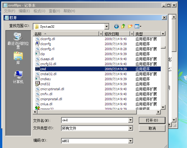Expand the 查找范围 System32 dropdown
Image resolution: width=187 pixels, height=148 pixels.
(x=106, y=27)
